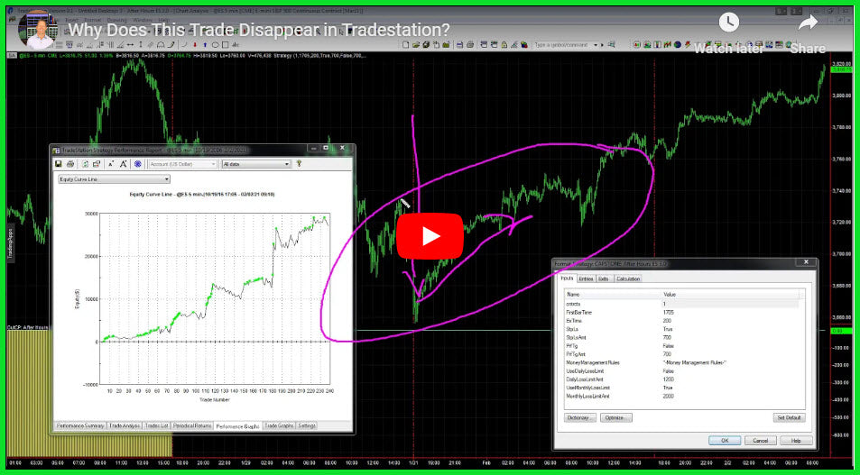Select the 'cntrcts' input row

coord(681,304)
